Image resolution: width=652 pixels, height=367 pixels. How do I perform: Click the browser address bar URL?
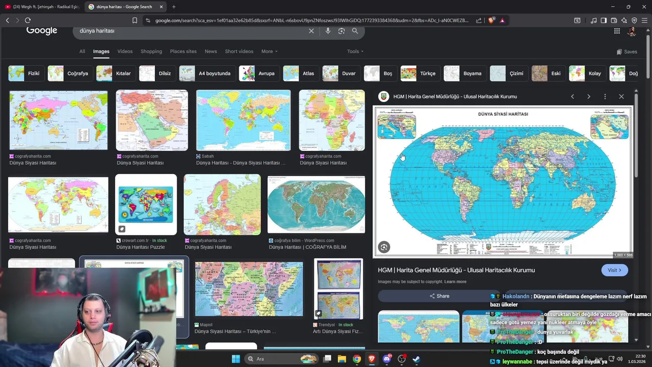coord(312,20)
